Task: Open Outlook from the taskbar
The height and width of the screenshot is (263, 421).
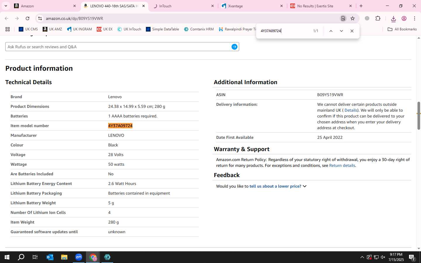Action: pos(50,257)
